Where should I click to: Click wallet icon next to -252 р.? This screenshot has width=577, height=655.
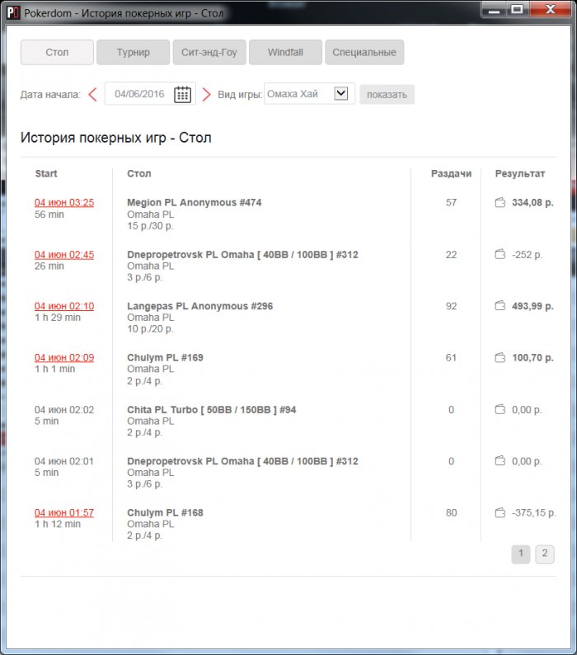point(500,254)
